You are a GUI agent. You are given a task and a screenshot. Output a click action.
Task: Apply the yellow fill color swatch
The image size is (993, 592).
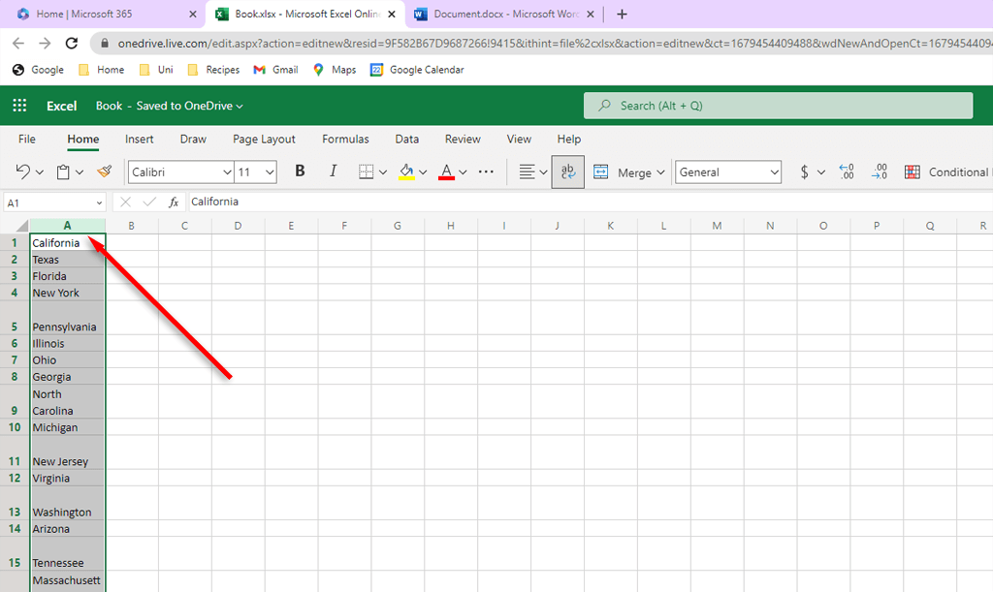coord(407,171)
